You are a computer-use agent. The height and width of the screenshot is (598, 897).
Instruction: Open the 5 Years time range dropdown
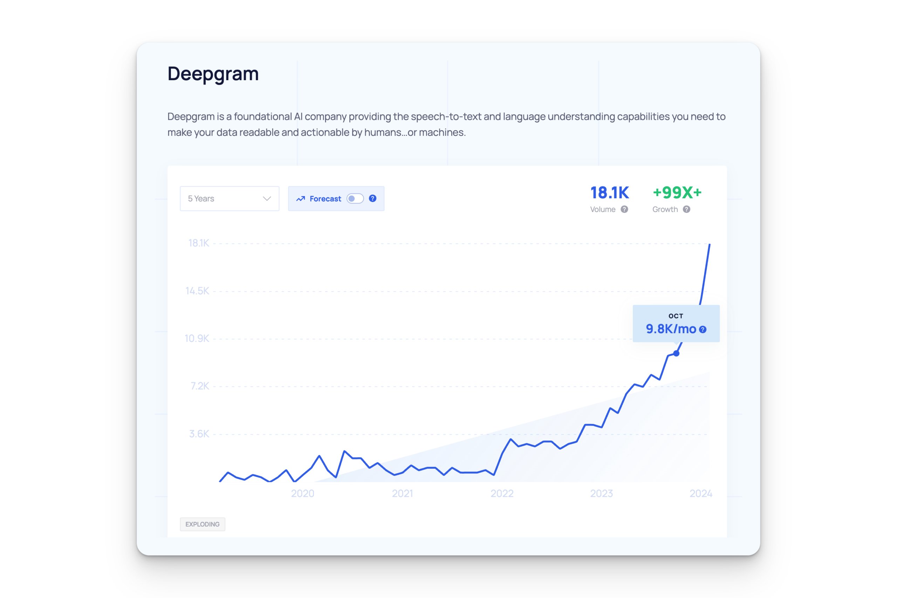[229, 198]
